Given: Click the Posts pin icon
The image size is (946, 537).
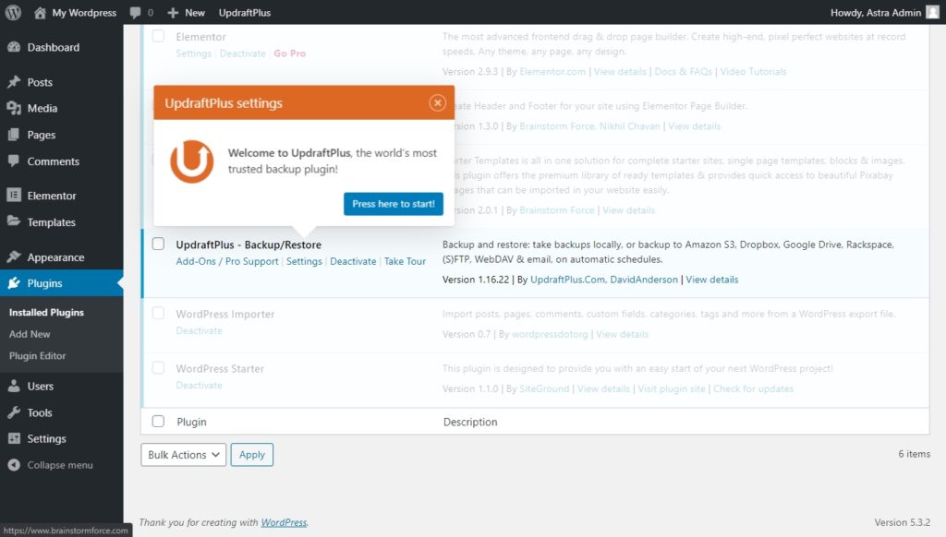Looking at the screenshot, I should (x=14, y=82).
